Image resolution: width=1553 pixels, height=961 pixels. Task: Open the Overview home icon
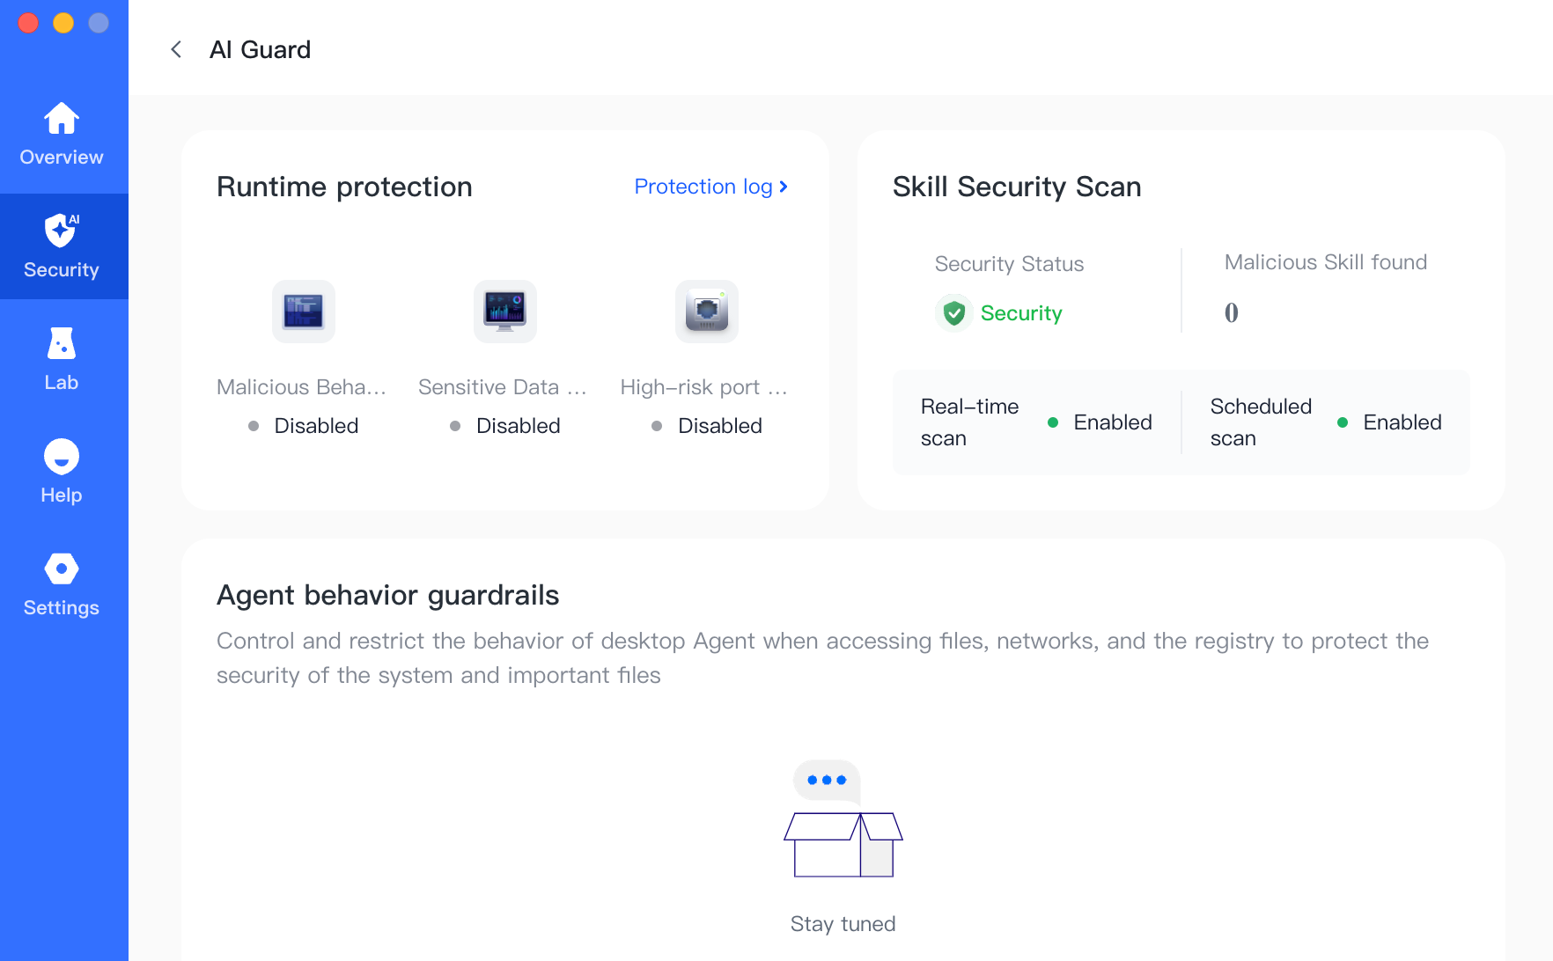pyautogui.click(x=62, y=118)
